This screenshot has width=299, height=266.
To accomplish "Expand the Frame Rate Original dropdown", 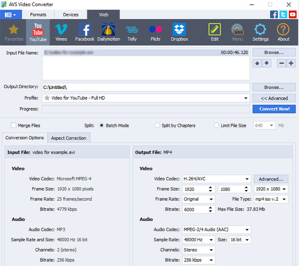I will [211, 199].
